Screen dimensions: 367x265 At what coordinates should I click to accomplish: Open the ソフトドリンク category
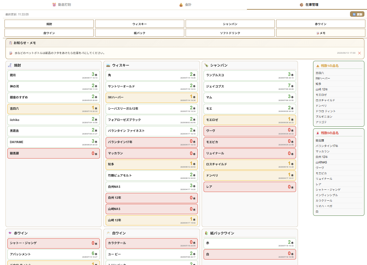[x=230, y=33]
